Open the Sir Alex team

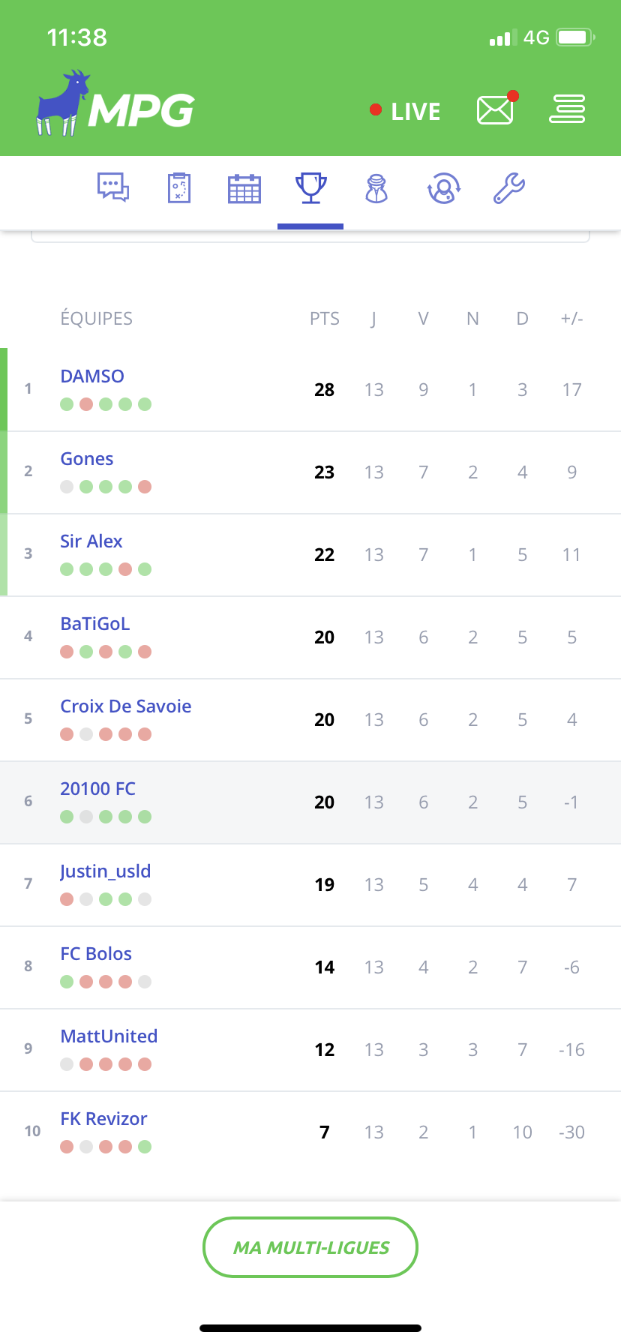91,541
